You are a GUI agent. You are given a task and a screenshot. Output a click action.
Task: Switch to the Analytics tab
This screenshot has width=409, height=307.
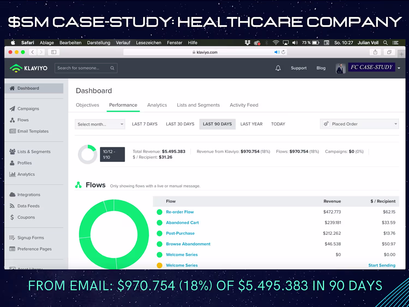point(157,105)
